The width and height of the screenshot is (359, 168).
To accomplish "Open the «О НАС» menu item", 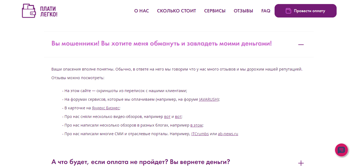I will [141, 11].
